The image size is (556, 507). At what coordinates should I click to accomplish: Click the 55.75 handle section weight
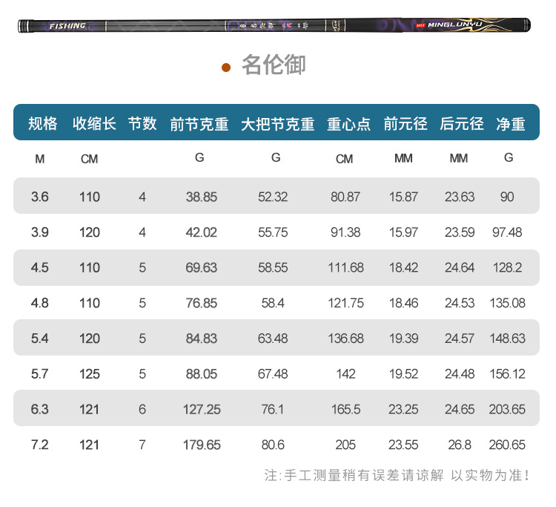273,232
